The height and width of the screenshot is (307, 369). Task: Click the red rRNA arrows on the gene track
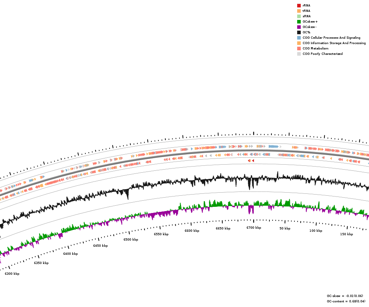(x=251, y=160)
